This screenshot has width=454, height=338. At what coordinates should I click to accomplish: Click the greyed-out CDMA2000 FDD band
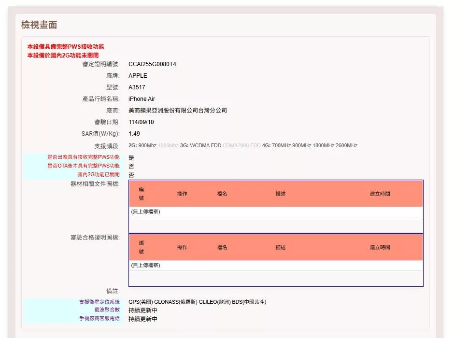241,146
